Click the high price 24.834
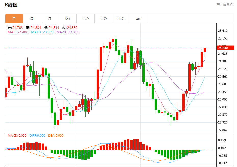This screenshot has height=167, width=237. click(x=36, y=28)
